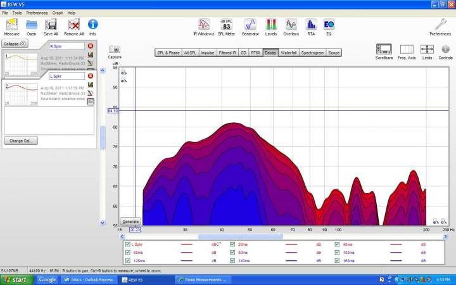
Task: Click the L Spkr name field
Action: pos(67,76)
